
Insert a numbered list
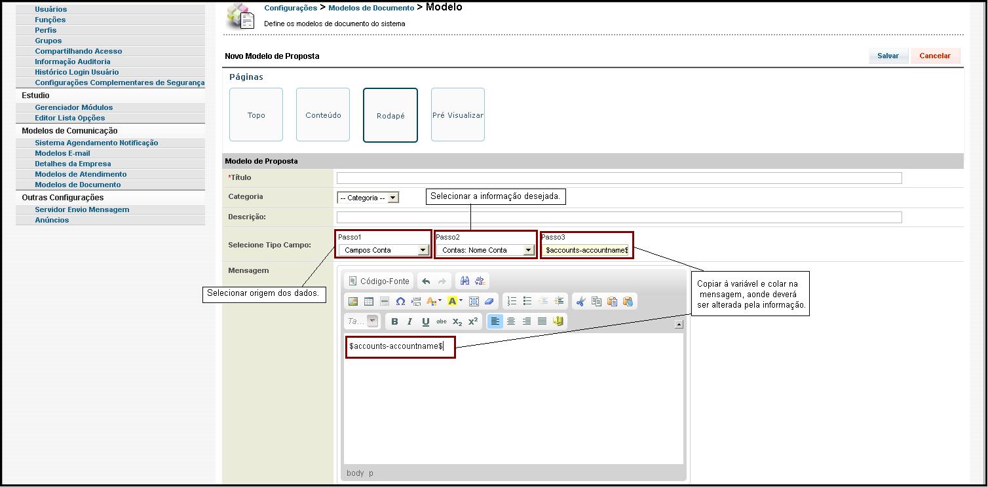[x=512, y=301]
